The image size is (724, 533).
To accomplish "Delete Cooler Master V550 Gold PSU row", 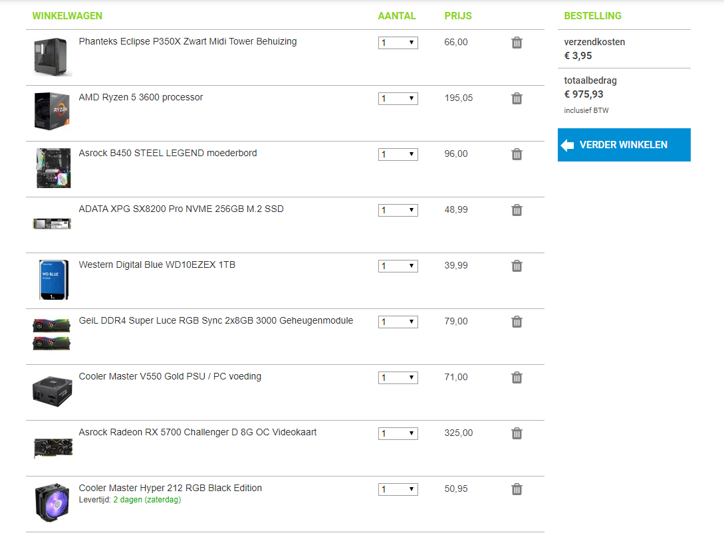I will [517, 377].
